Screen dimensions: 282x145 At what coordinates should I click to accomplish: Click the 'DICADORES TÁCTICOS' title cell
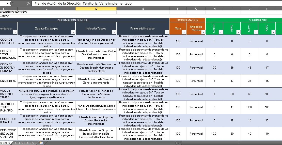(x=13, y=12)
